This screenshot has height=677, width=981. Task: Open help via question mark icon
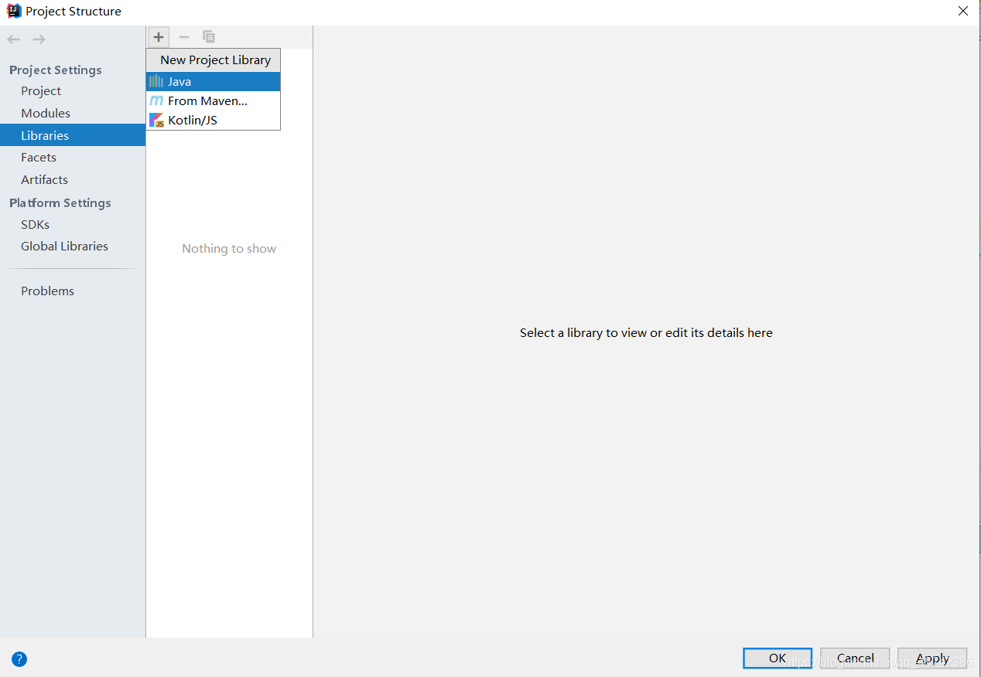(19, 659)
